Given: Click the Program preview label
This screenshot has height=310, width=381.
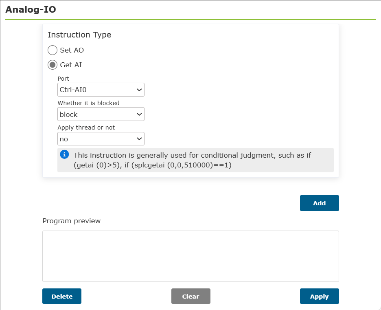Looking at the screenshot, I should coord(72,221).
